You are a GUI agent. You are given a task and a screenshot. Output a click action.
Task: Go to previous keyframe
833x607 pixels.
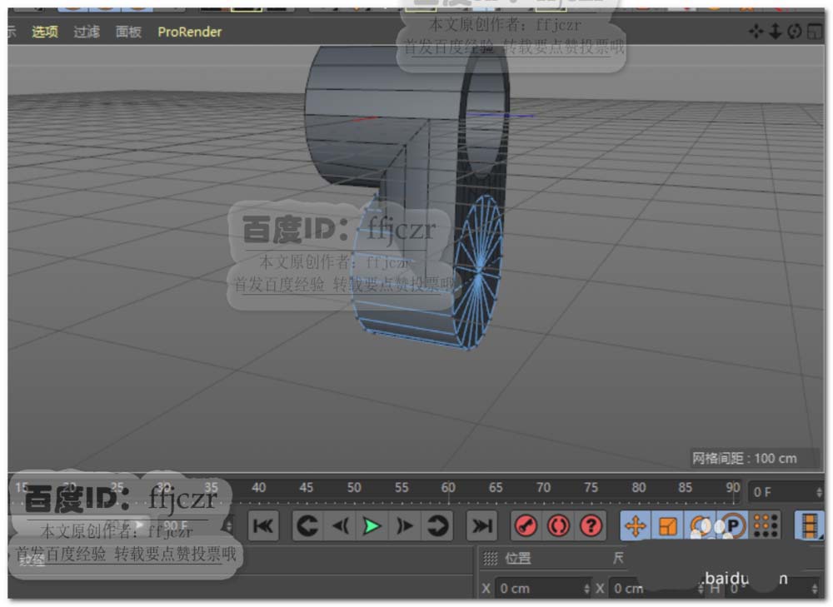click(x=307, y=525)
